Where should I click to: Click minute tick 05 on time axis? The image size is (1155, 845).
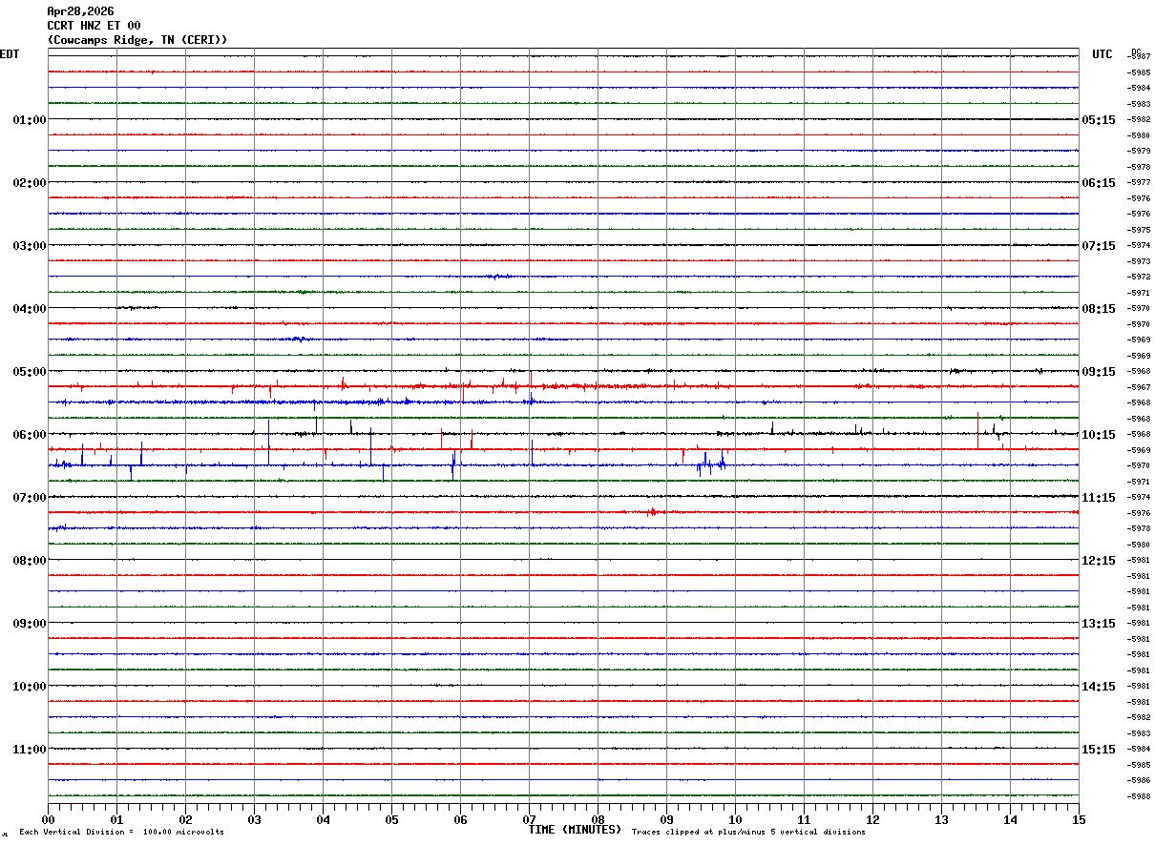391,819
